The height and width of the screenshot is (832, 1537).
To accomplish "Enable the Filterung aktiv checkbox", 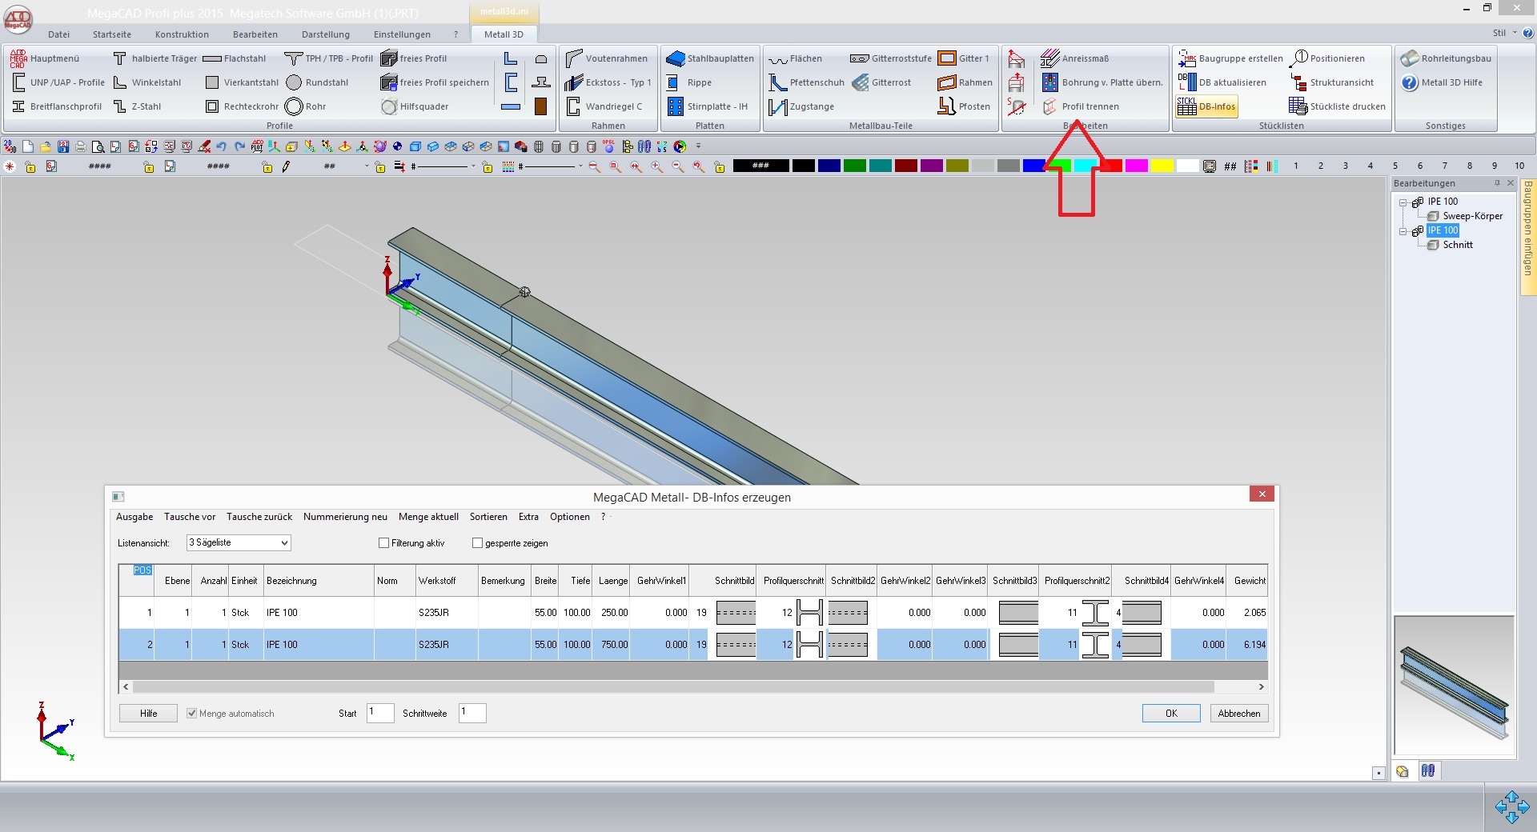I will [383, 543].
